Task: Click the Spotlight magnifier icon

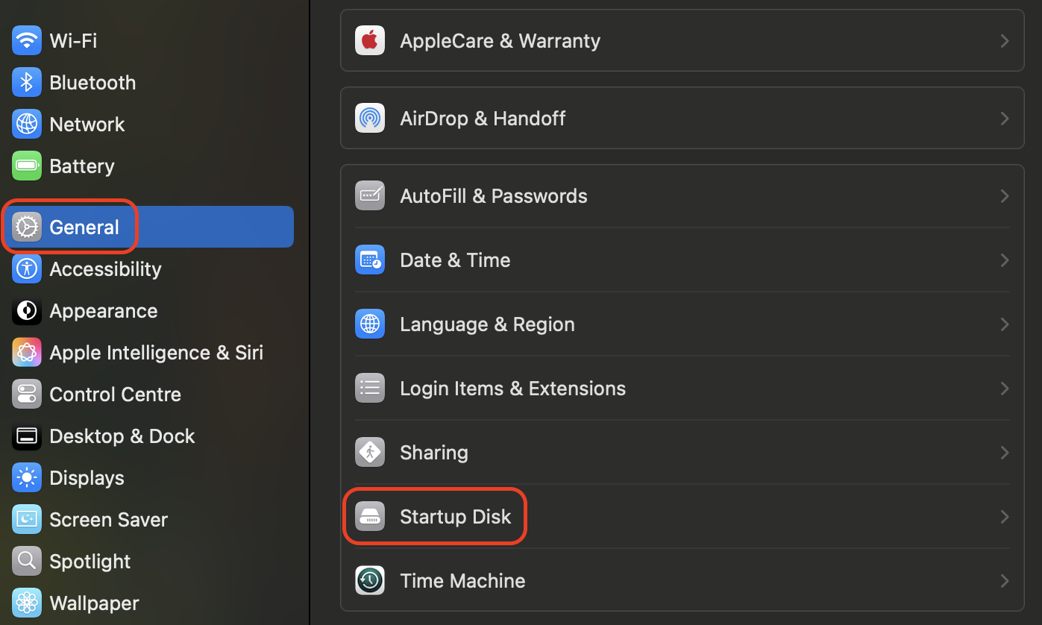Action: click(x=26, y=561)
